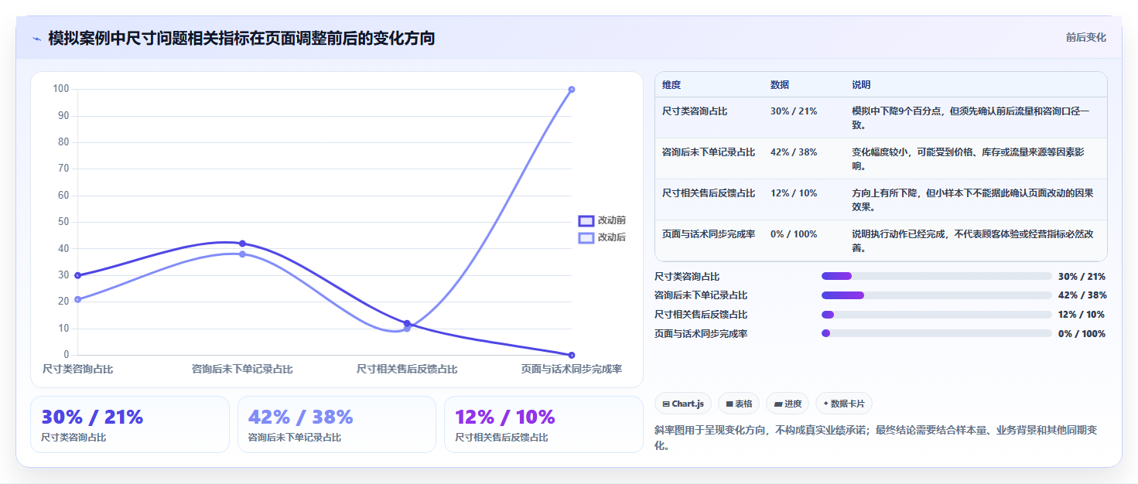
Task: Click the 数据 column header
Action: 780,85
